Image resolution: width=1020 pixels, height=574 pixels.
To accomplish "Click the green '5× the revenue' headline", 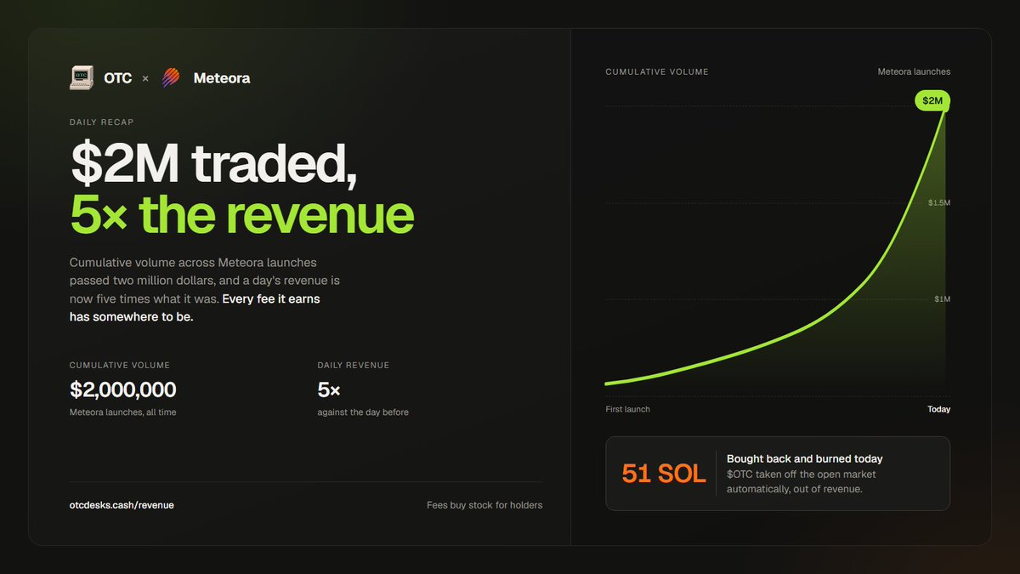I will [241, 214].
